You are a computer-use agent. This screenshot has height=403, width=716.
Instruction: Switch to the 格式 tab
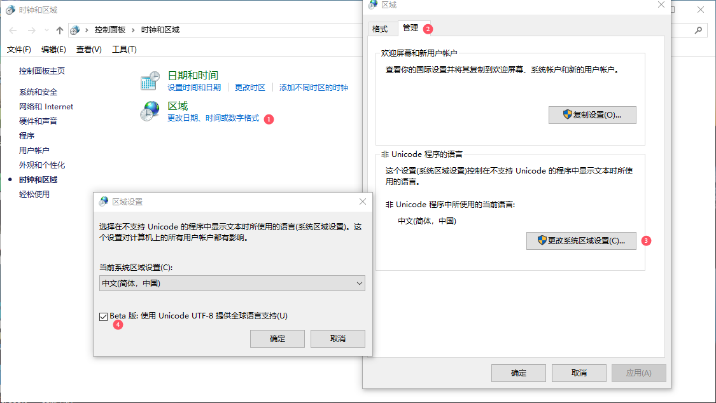pos(380,29)
